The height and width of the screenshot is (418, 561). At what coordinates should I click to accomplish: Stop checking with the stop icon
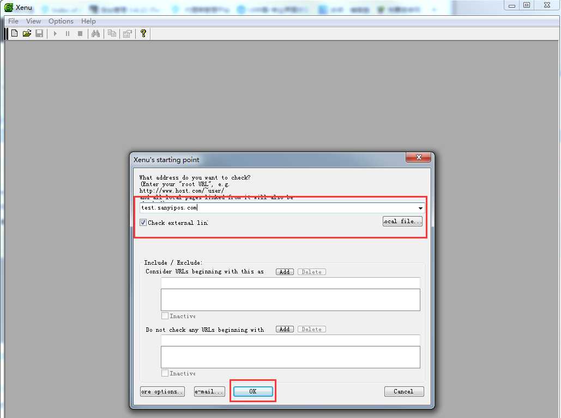(80, 33)
